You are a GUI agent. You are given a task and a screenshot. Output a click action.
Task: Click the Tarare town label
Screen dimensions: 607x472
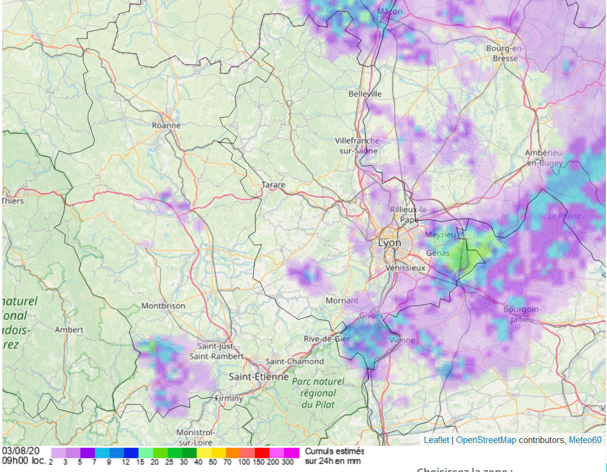pos(273,185)
